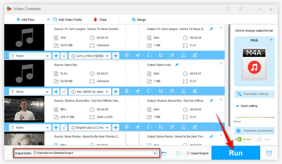Viewport: 282px width, 164px height.
Task: Open the rotate tool for figaro.flac
Action: coord(149,91)
